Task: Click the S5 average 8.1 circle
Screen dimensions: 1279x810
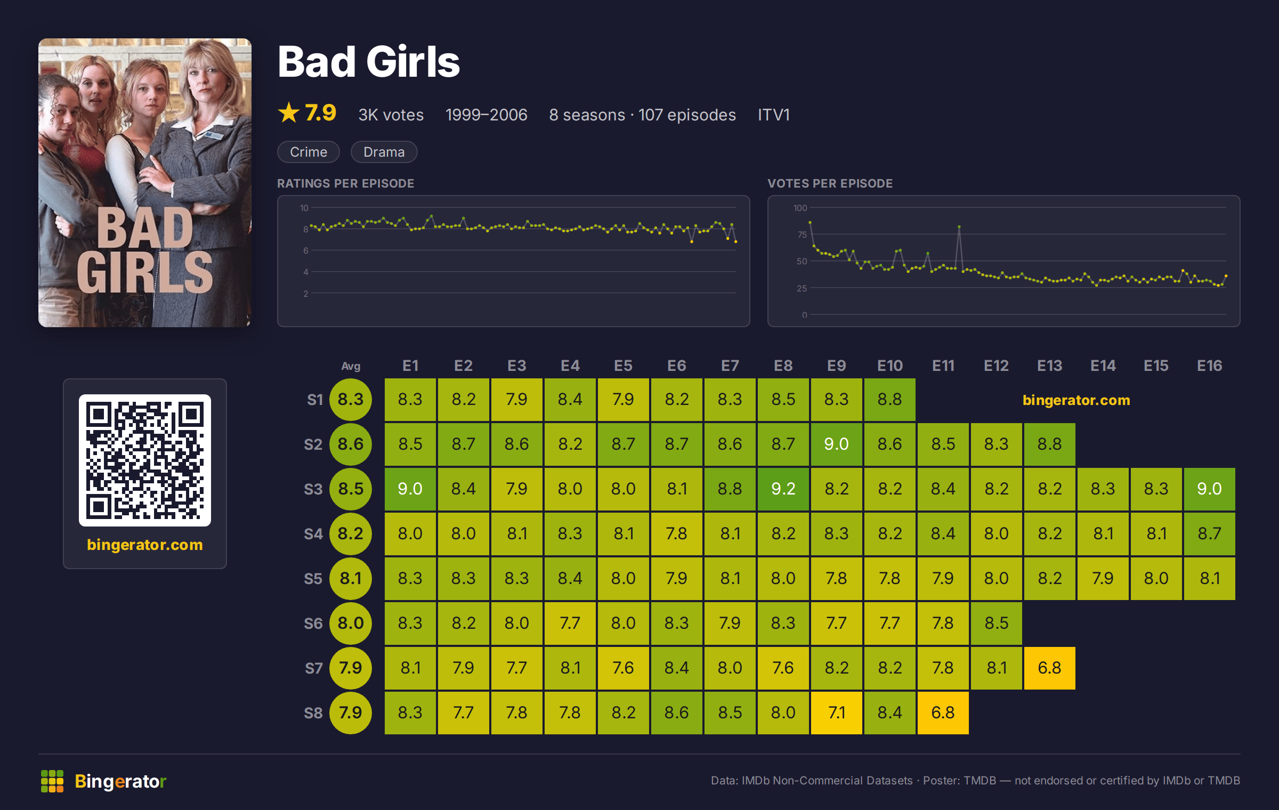Action: click(x=351, y=579)
